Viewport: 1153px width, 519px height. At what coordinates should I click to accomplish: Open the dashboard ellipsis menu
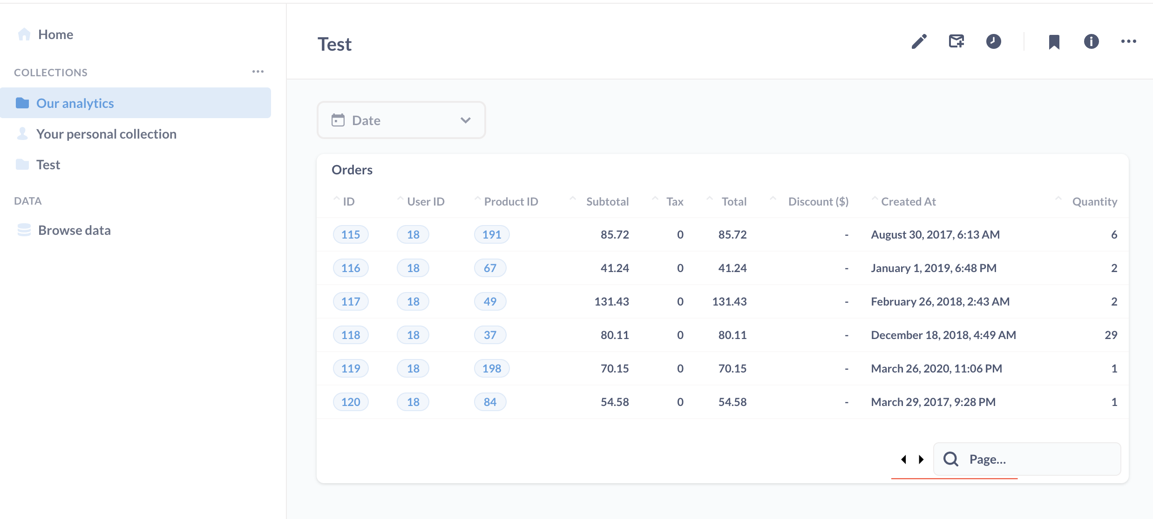(x=1129, y=42)
